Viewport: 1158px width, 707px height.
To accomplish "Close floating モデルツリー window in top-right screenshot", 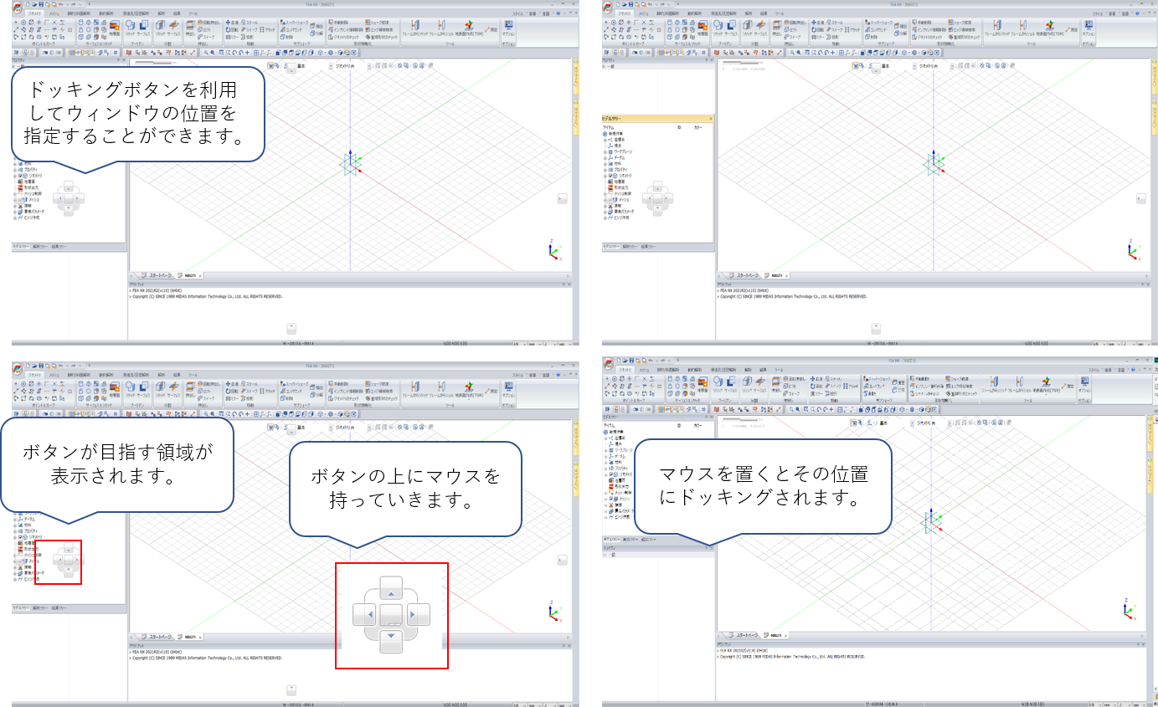I will pyautogui.click(x=711, y=120).
